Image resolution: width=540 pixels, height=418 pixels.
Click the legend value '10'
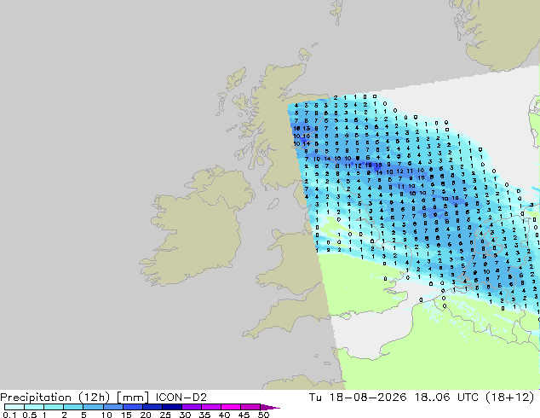click(x=106, y=415)
